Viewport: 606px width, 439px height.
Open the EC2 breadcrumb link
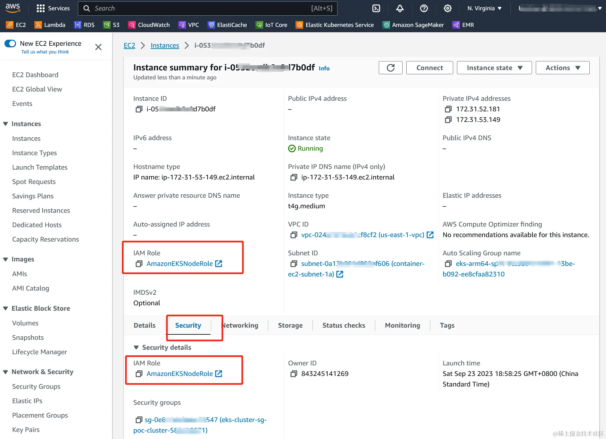tap(129, 45)
